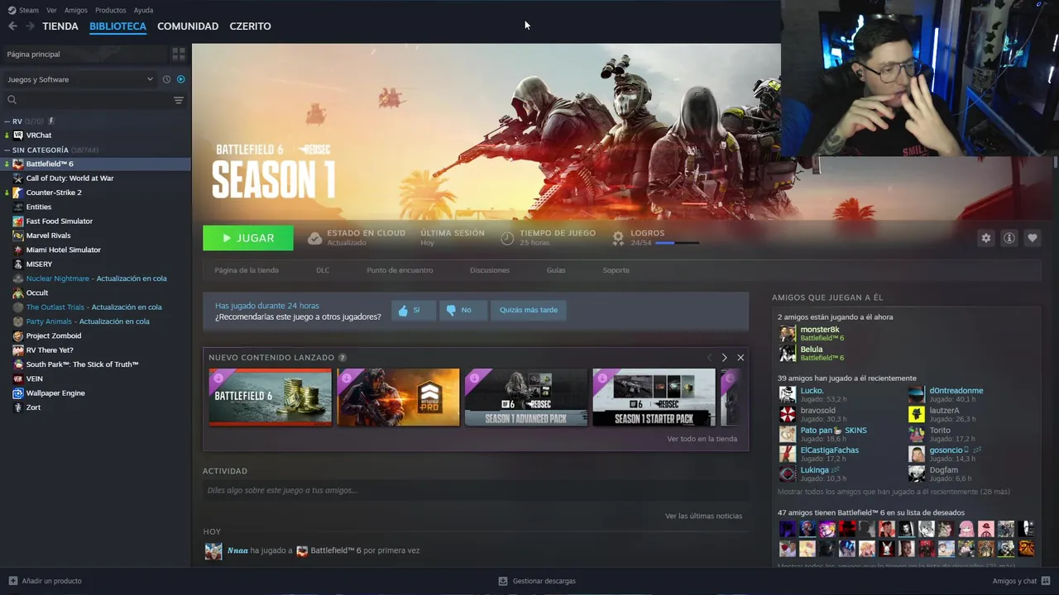Vote No on recommending the game

pos(462,310)
